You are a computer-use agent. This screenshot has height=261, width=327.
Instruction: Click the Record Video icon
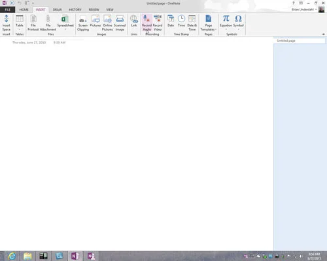click(x=158, y=23)
